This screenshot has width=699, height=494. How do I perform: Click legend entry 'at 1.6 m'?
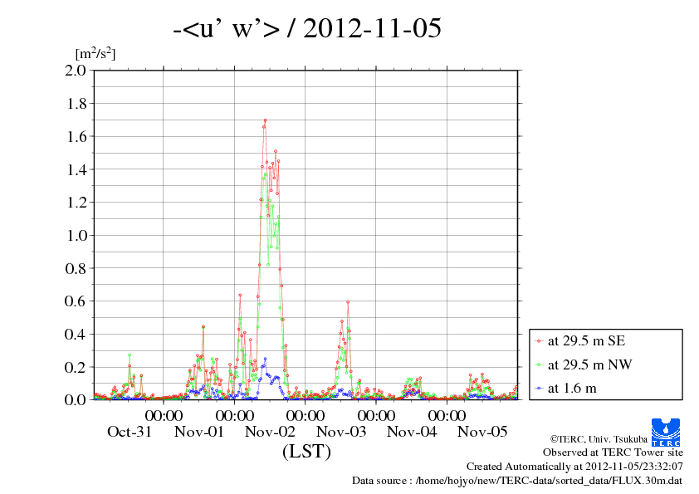coord(572,389)
